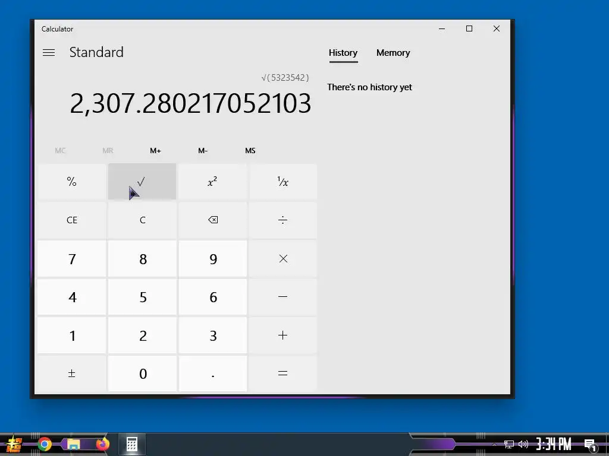Click the 3:34 PM taskbar clock

click(x=554, y=444)
